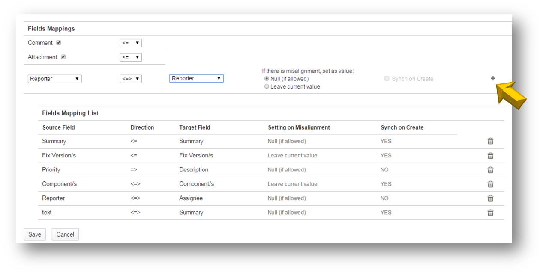Select the Leave current value option

[267, 86]
